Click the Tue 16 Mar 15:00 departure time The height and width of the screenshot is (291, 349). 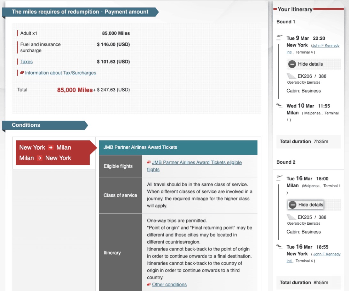point(307,179)
